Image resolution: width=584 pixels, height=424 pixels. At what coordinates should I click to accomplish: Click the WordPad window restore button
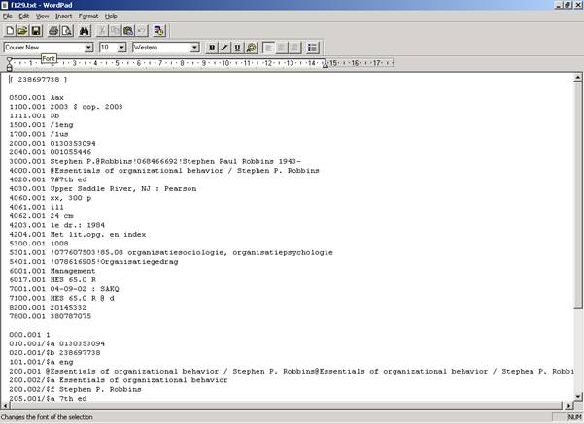coord(567,5)
